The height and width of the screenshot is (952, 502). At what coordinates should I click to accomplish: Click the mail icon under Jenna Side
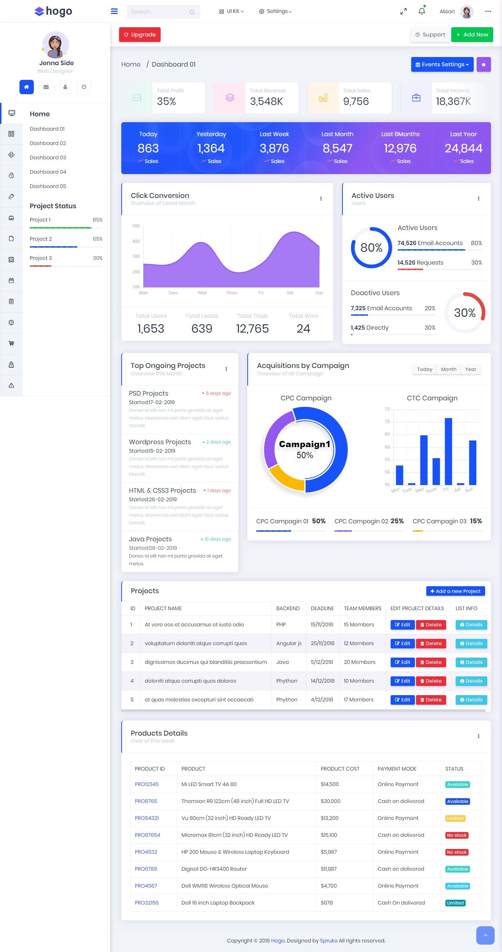(x=46, y=87)
